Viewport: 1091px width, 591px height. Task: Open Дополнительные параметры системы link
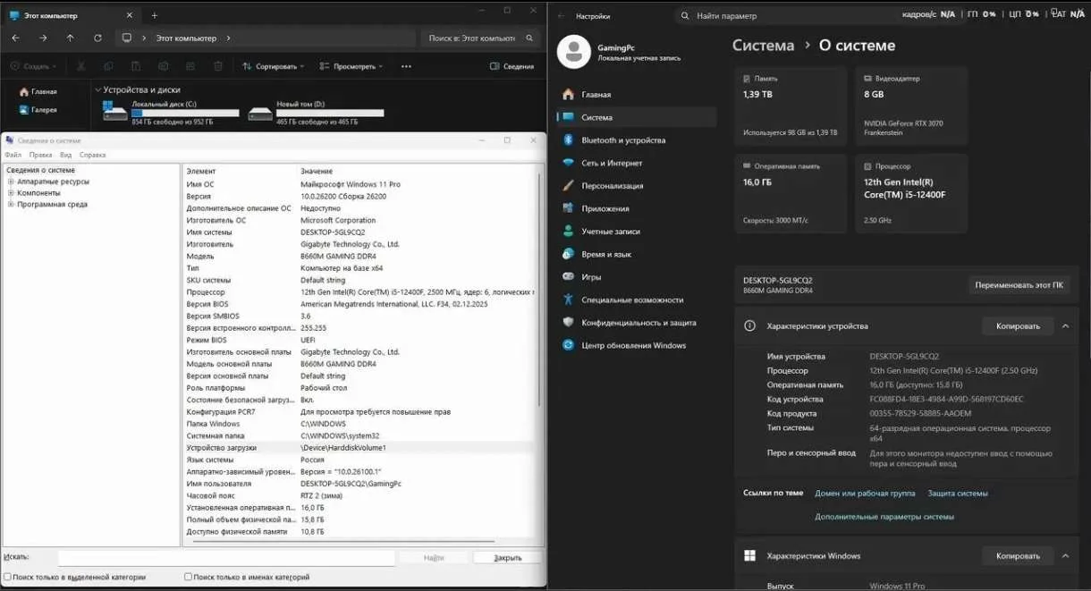(x=884, y=517)
